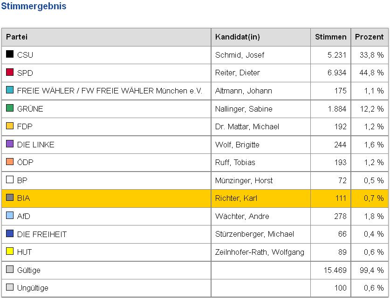Select the Gültige votes total 15.469
390x298 pixels.
(x=334, y=270)
